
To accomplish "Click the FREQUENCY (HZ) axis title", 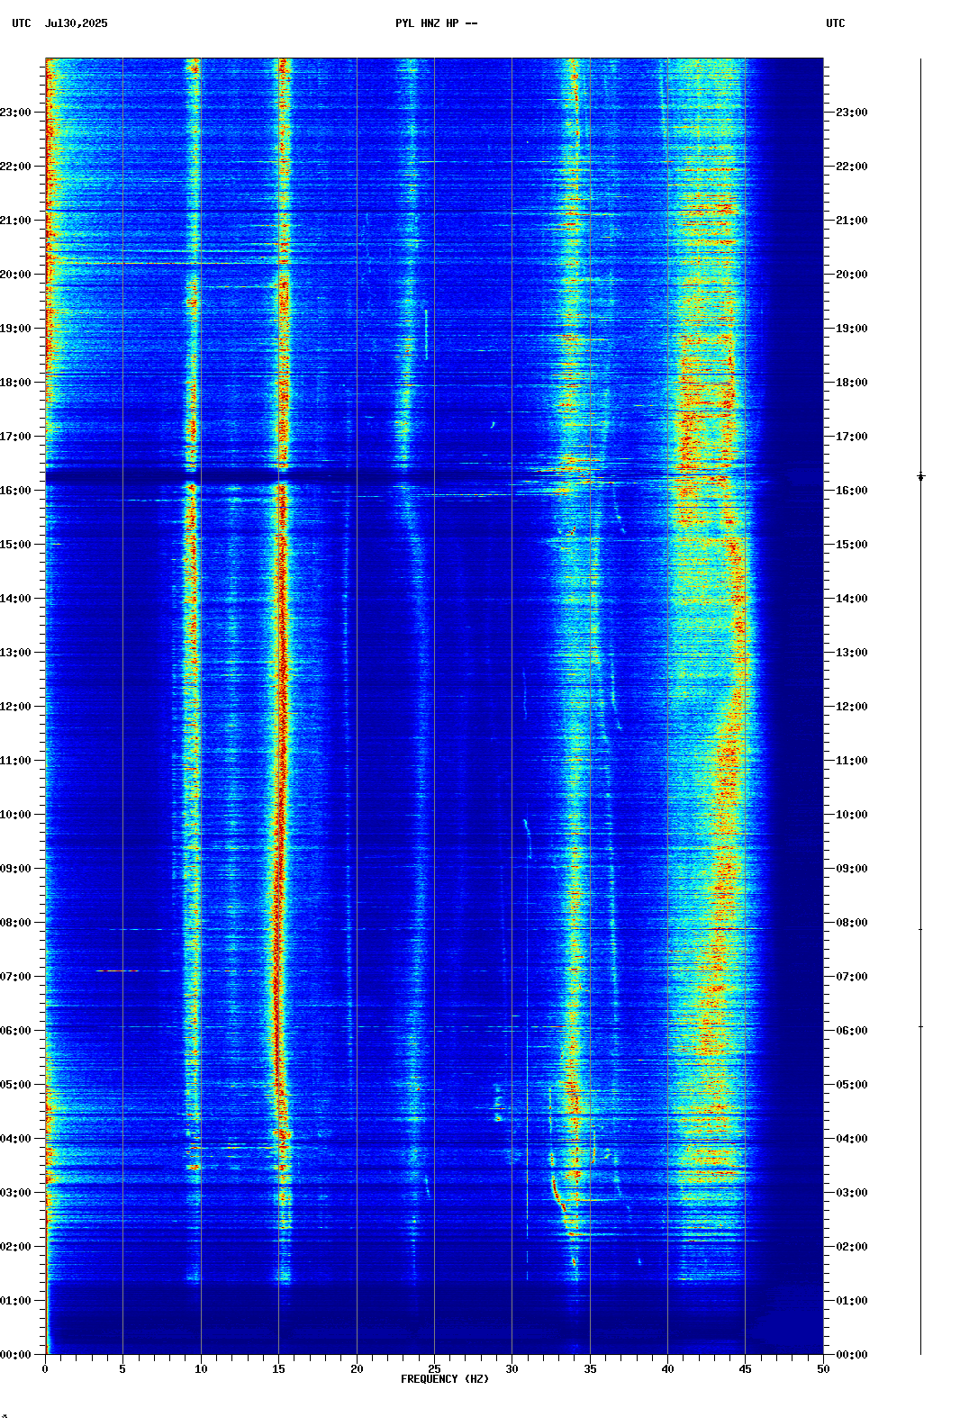I will pos(445,1379).
